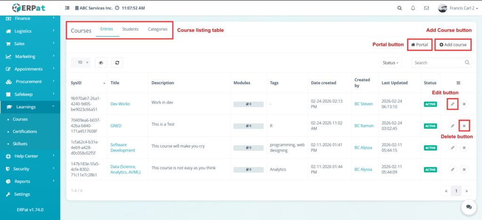Open the notifications bell icon
The height and width of the screenshot is (220, 482).
[413, 8]
